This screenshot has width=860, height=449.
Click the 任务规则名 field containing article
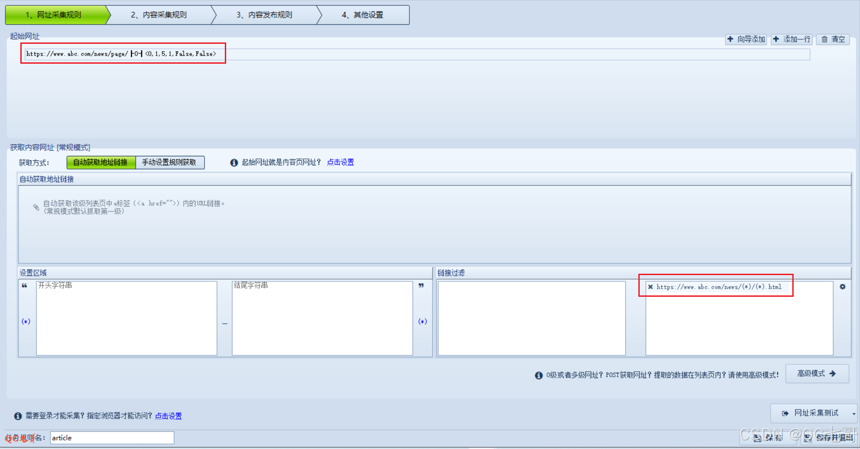click(112, 438)
